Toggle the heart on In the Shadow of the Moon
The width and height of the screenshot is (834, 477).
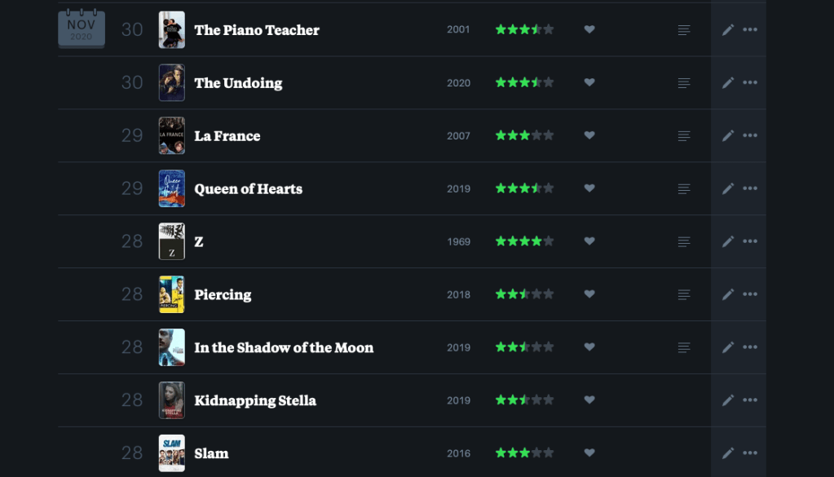tap(589, 347)
